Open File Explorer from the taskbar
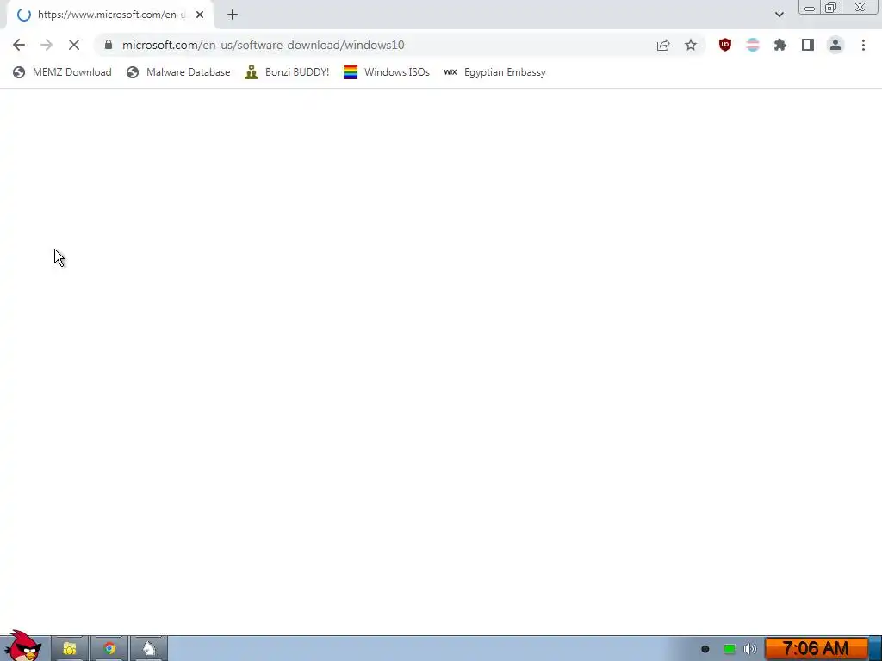The image size is (882, 661). 70,649
